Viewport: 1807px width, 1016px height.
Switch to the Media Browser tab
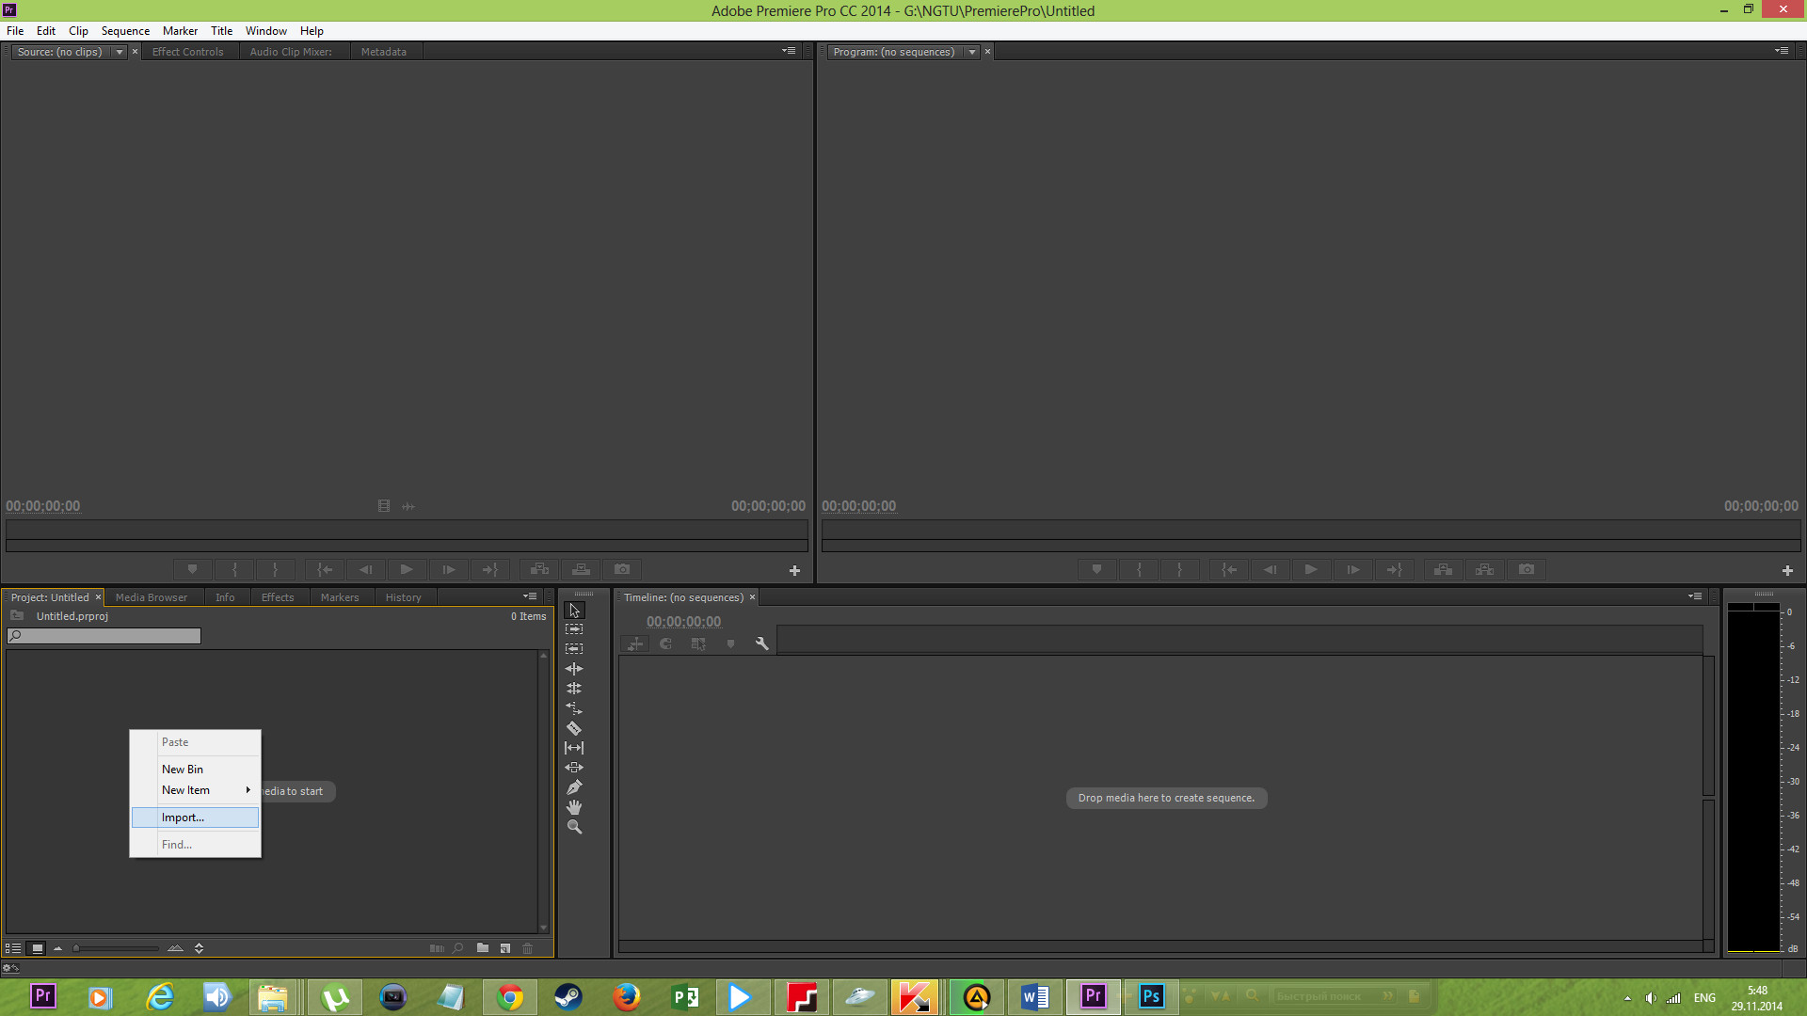[152, 597]
